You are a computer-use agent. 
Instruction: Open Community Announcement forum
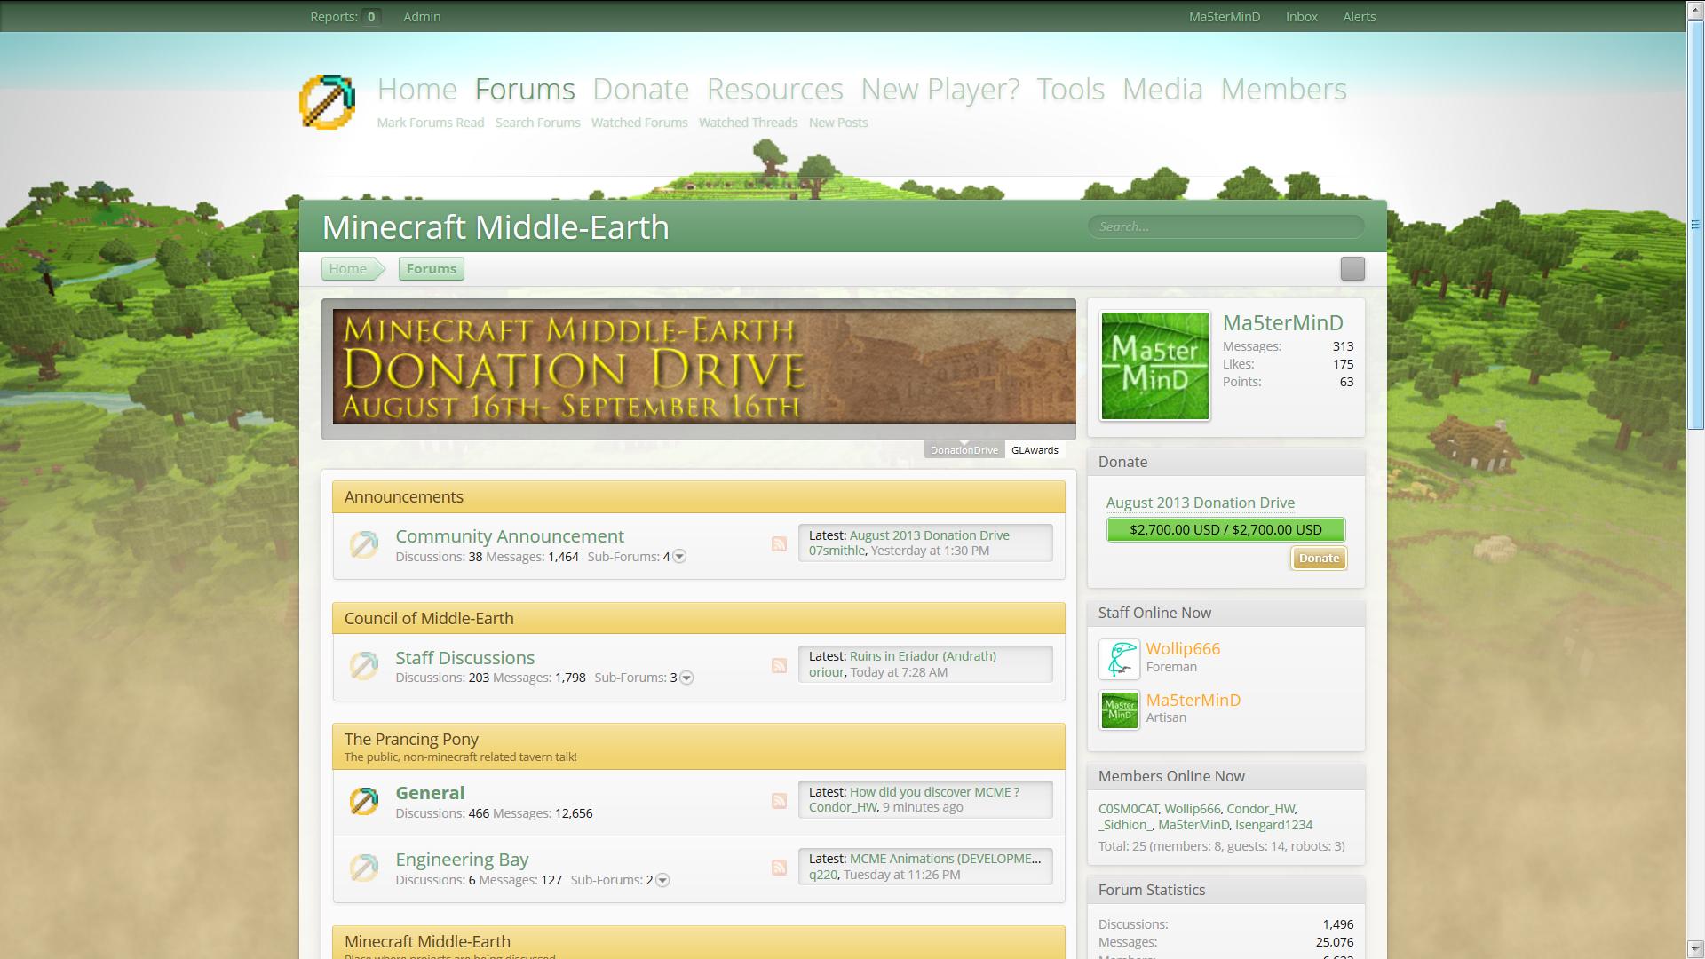[x=510, y=536]
